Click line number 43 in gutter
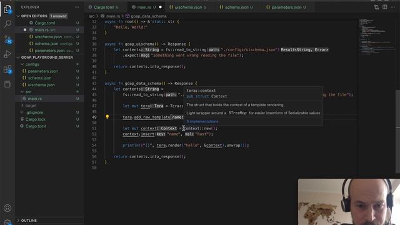This screenshot has height=225, width=400. tap(94, 83)
